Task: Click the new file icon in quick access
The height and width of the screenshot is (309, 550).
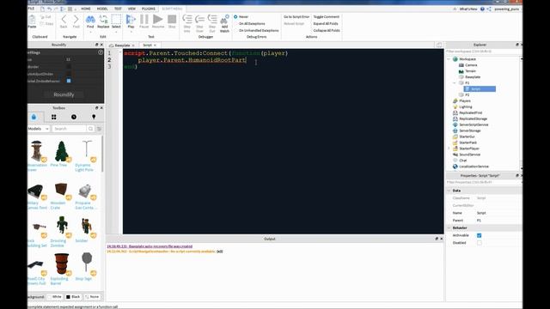Action: tap(42, 9)
